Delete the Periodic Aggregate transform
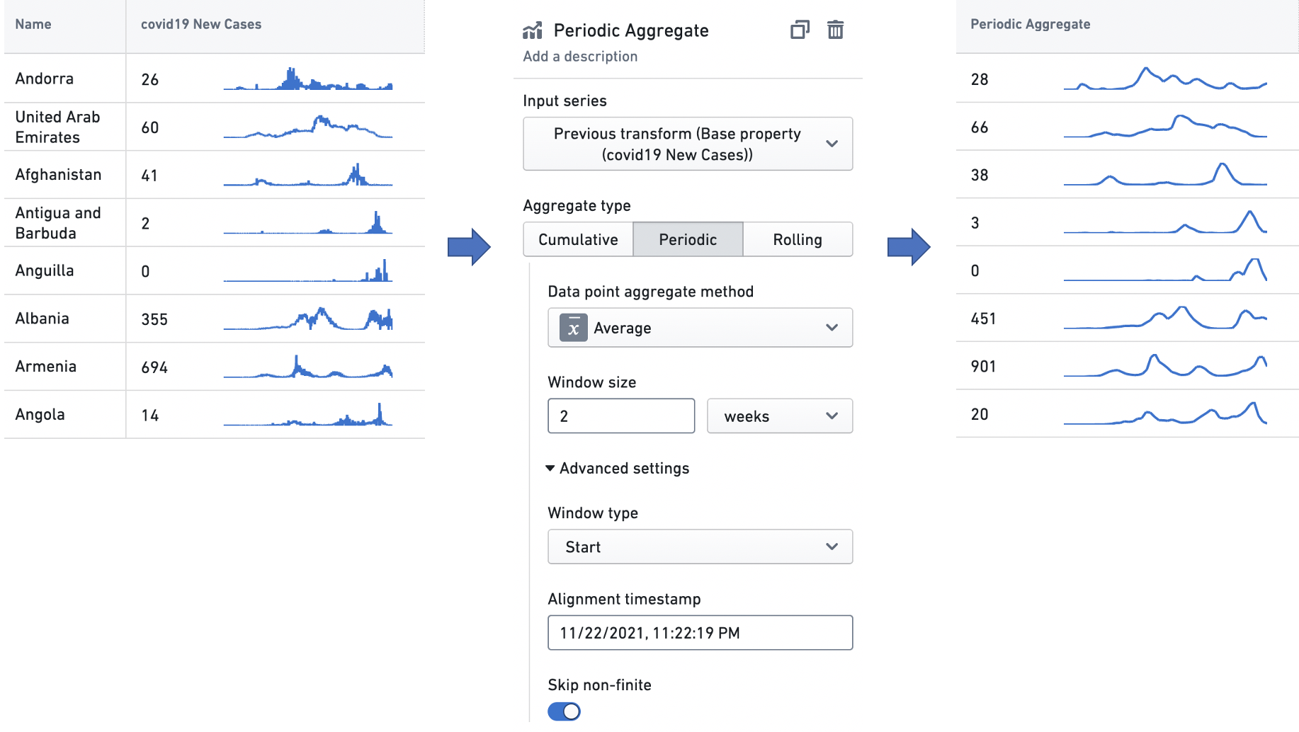Viewport: 1299px width, 732px height. (x=836, y=30)
